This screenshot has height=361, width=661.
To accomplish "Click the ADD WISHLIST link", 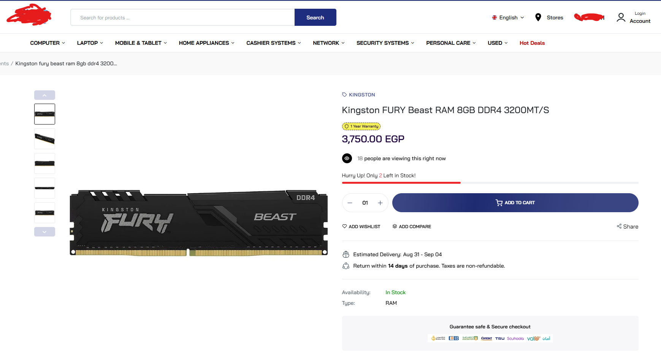I will coord(361,226).
